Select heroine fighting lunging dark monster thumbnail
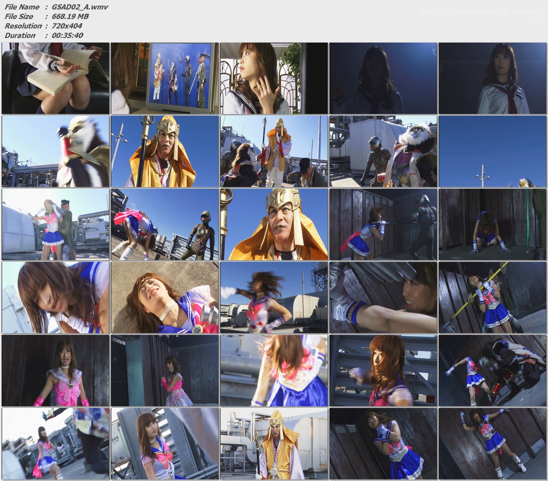The width and height of the screenshot is (548, 481). [493, 371]
